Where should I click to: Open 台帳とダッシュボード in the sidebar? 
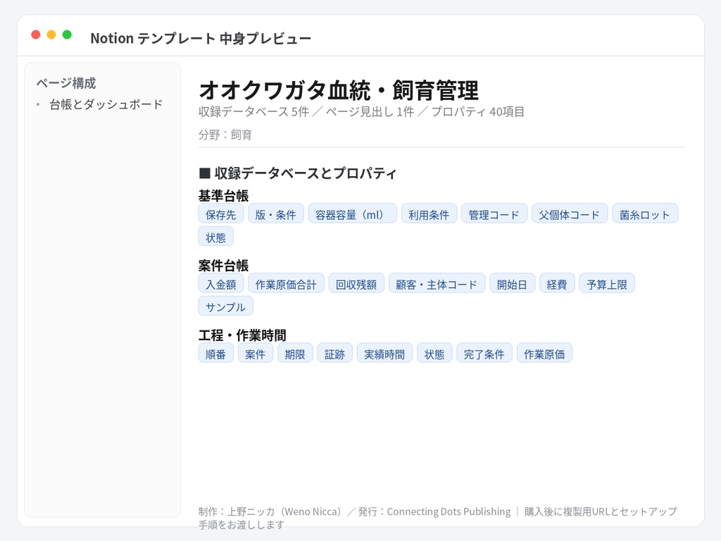pyautogui.click(x=106, y=104)
